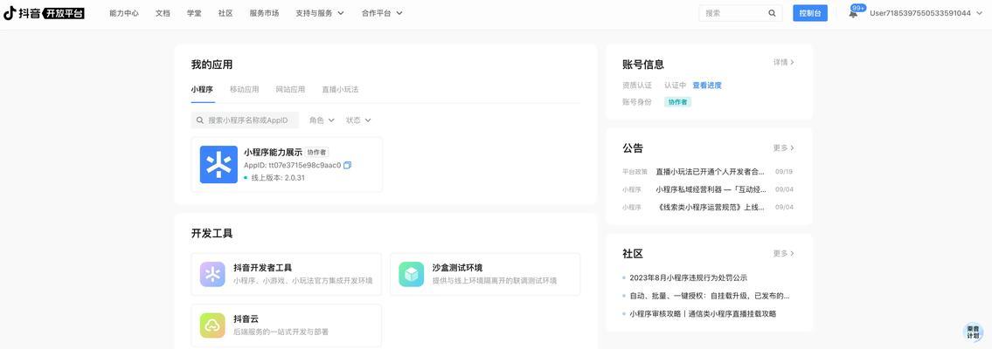Open announcement 《线索类小程序运营规范》上线
This screenshot has width=992, height=349.
(x=711, y=207)
